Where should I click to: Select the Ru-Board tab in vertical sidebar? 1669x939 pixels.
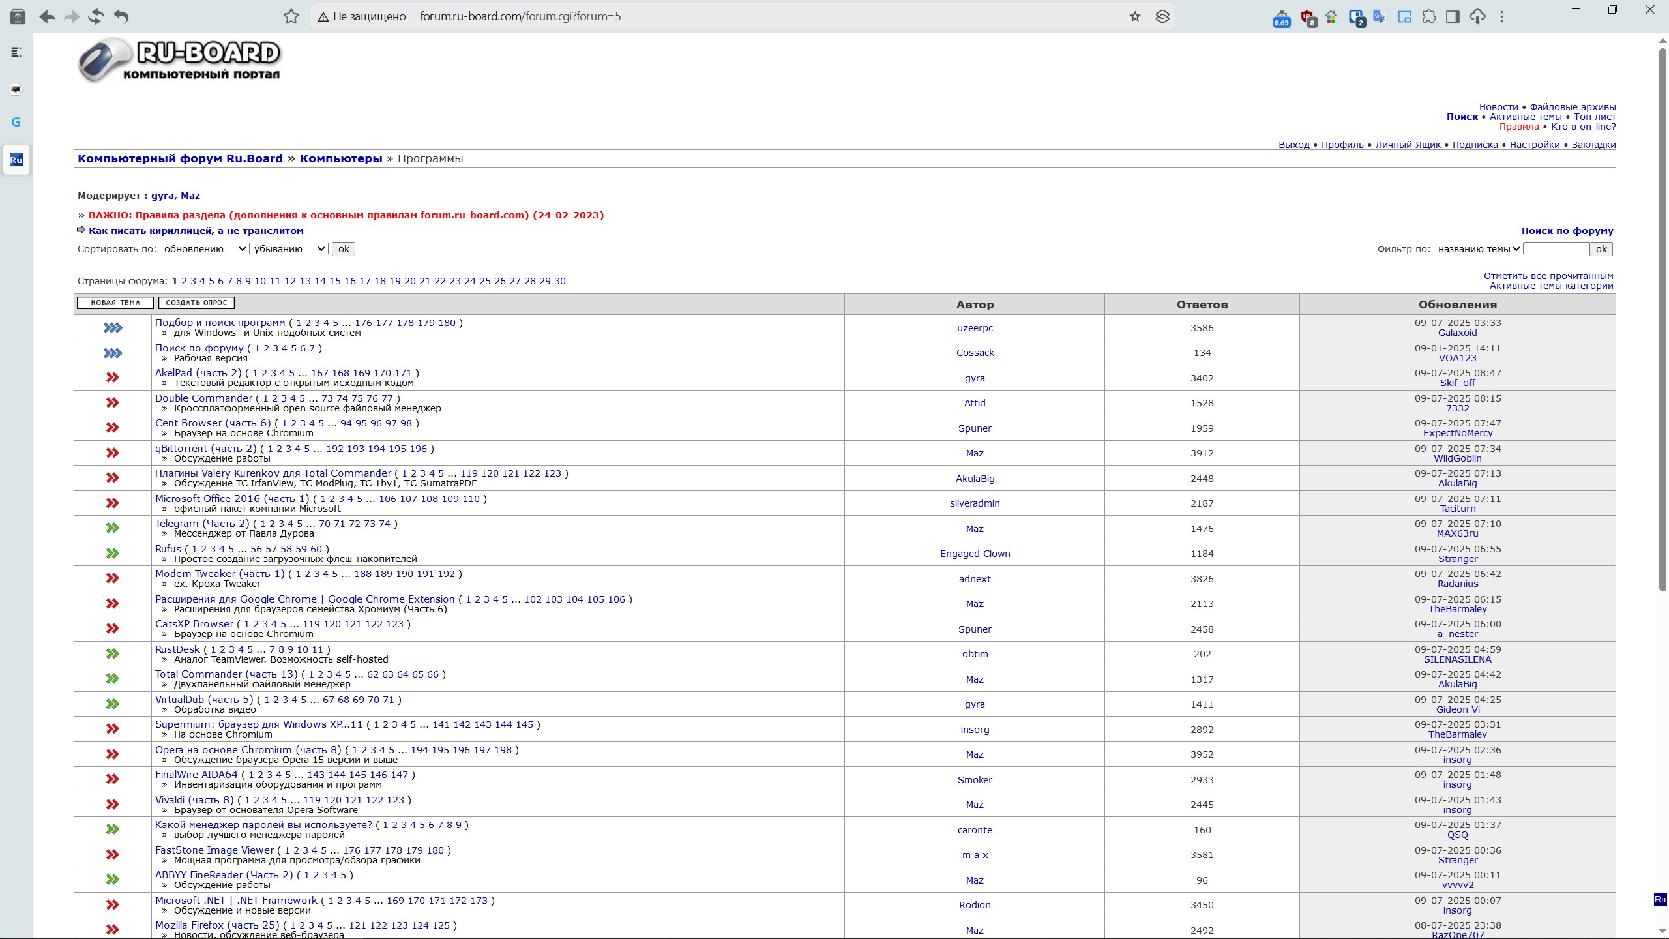point(16,160)
